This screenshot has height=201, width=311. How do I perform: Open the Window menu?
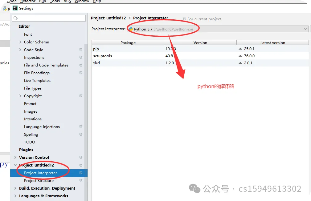[x=82, y=1]
